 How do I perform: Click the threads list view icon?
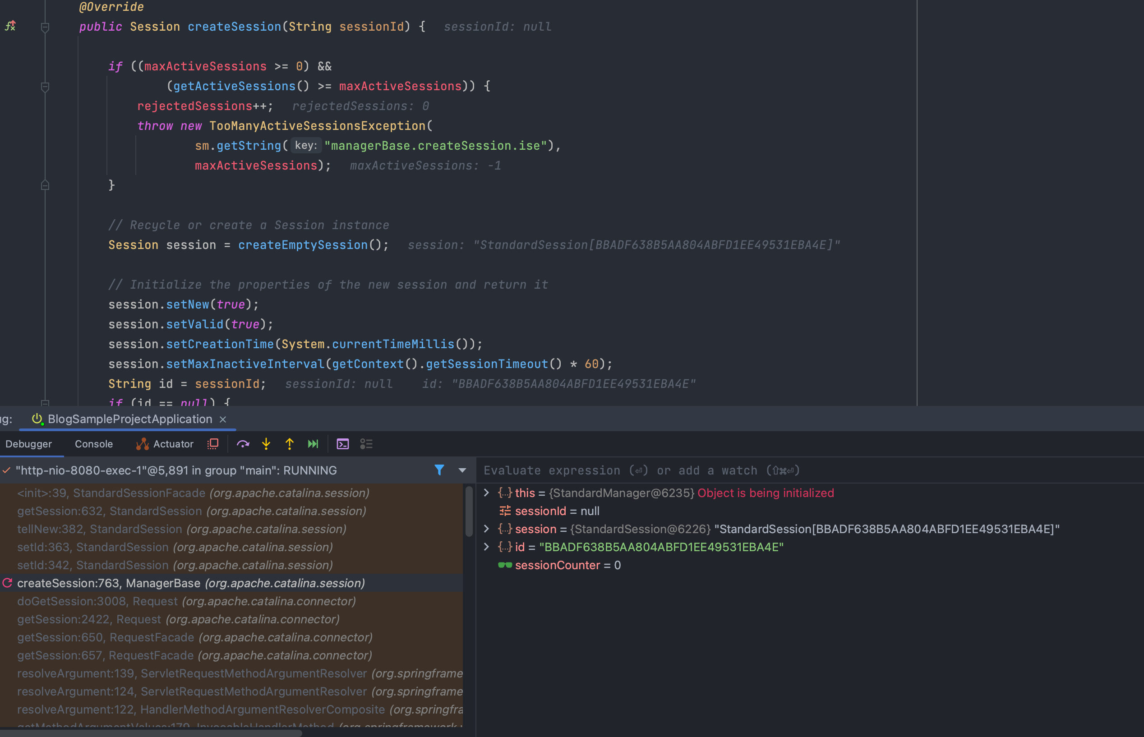coord(366,444)
